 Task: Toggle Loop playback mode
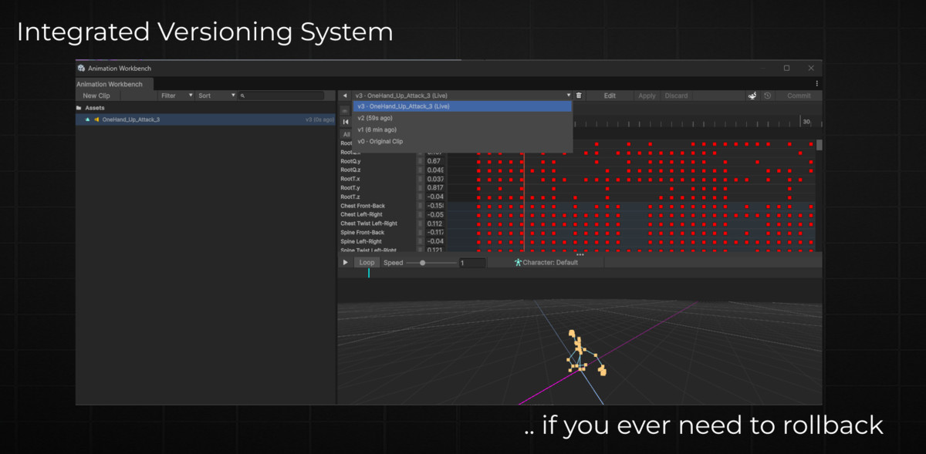[367, 262]
